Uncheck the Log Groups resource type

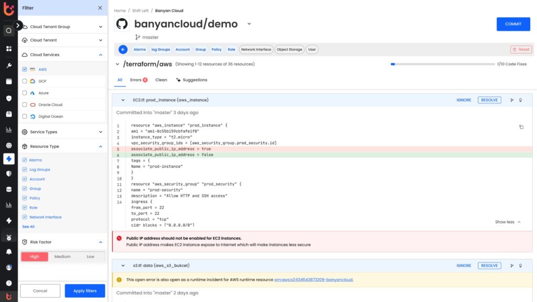[25, 169]
